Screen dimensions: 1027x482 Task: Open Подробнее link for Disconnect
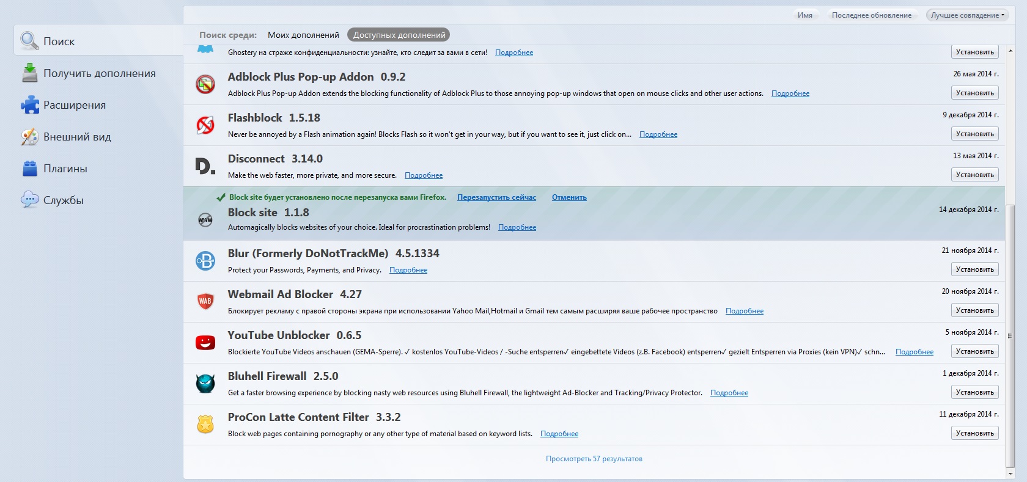(x=424, y=175)
